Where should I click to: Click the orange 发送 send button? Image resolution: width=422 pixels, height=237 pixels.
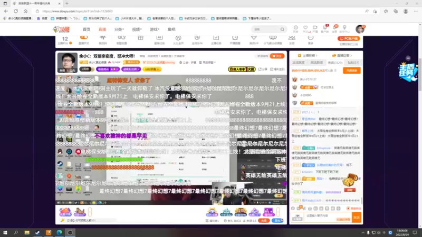point(357,218)
